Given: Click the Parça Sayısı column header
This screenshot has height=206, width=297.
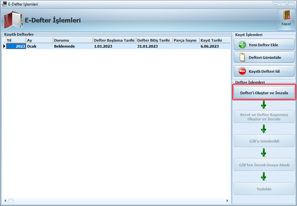Looking at the screenshot, I should pos(186,40).
